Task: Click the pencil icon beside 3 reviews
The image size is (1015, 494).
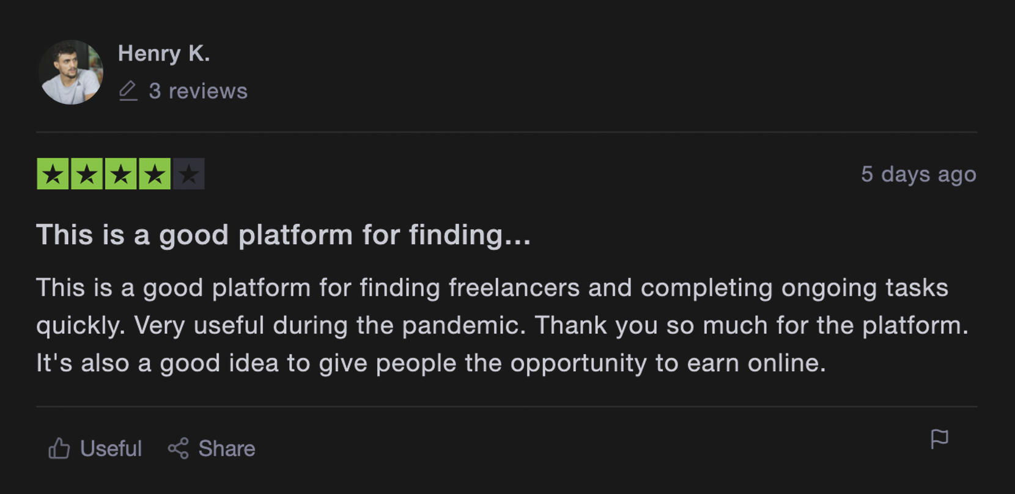Action: 128,90
